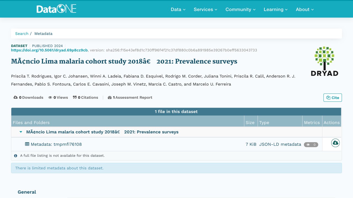The image size is (353, 198).
Task: Click the 0 Citations metric
Action: click(85, 97)
